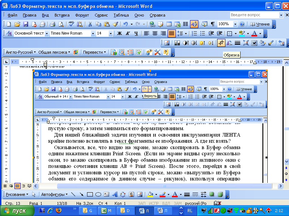
Task: Click the Open folder icon
Action: pos(17,24)
